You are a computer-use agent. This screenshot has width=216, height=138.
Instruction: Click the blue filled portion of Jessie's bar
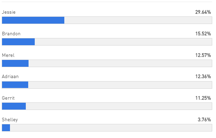coord(33,20)
